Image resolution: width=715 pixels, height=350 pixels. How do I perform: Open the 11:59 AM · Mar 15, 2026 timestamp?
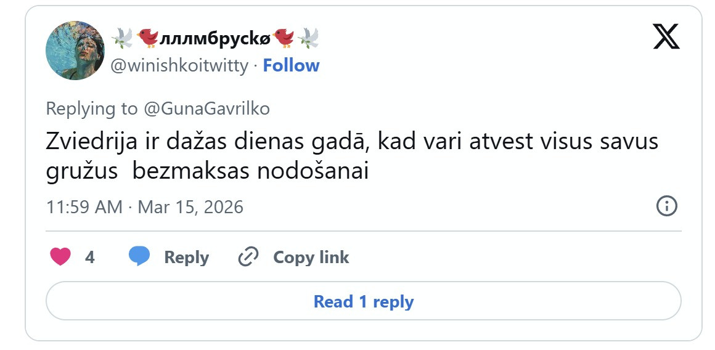145,206
